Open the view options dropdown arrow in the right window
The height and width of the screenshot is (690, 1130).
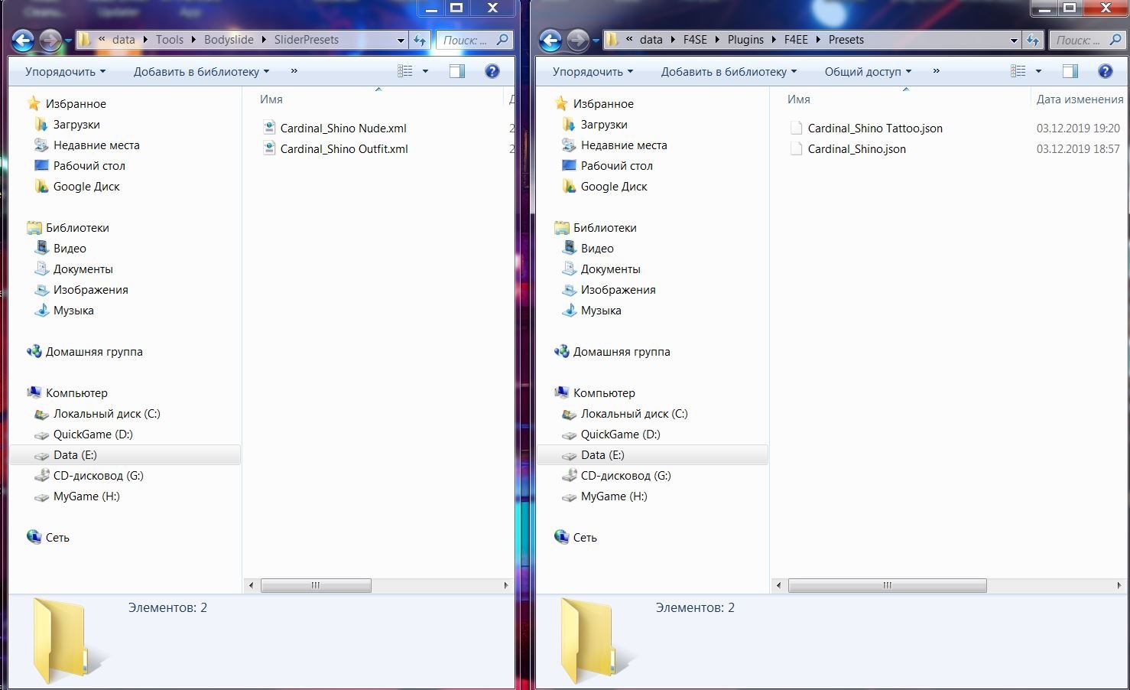click(x=1038, y=71)
